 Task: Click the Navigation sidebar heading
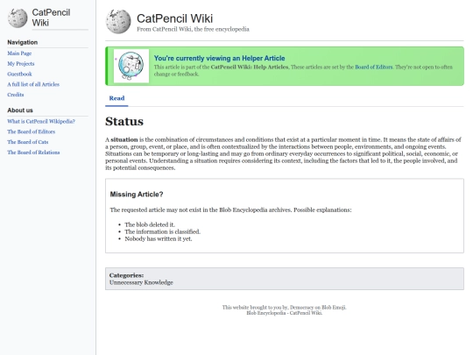click(23, 42)
